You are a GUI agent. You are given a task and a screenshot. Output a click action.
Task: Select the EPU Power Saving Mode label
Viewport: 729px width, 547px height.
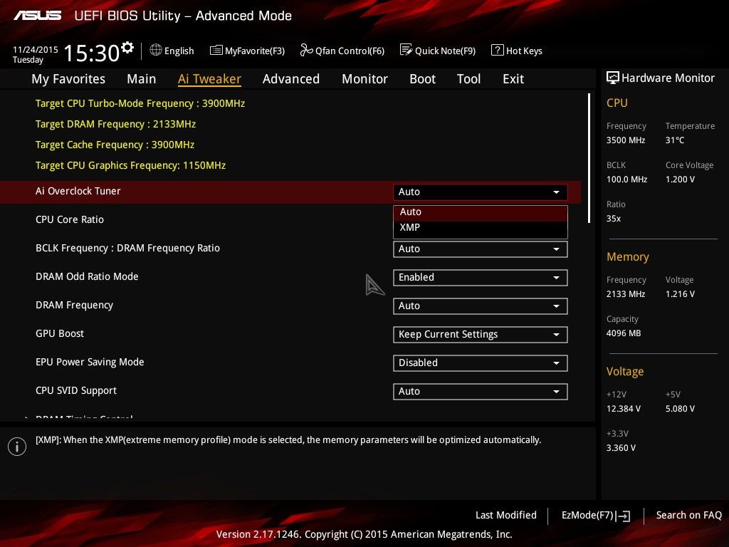point(90,363)
